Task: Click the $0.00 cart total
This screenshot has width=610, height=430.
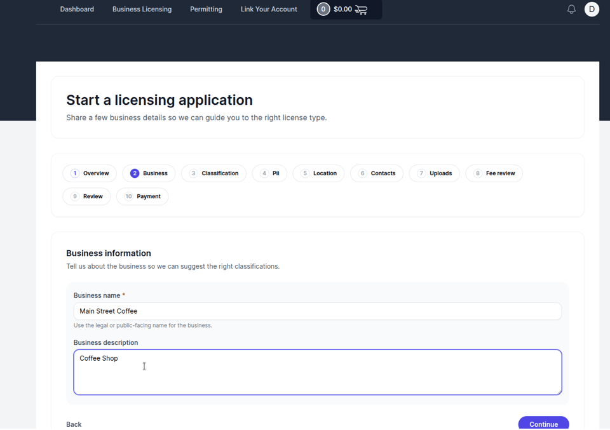Action: tap(342, 10)
